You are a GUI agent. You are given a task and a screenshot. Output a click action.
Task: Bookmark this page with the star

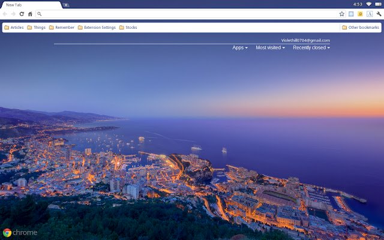click(x=341, y=14)
